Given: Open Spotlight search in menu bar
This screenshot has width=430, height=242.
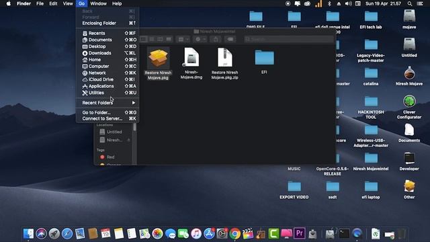Looking at the screenshot, I should click(x=410, y=3).
